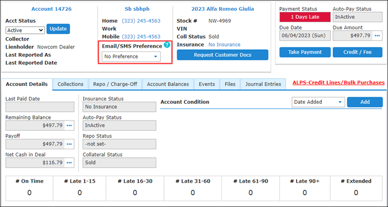This screenshot has width=388, height=207.
Task: Open the Repo / Charge-Off tab
Action: [115, 84]
